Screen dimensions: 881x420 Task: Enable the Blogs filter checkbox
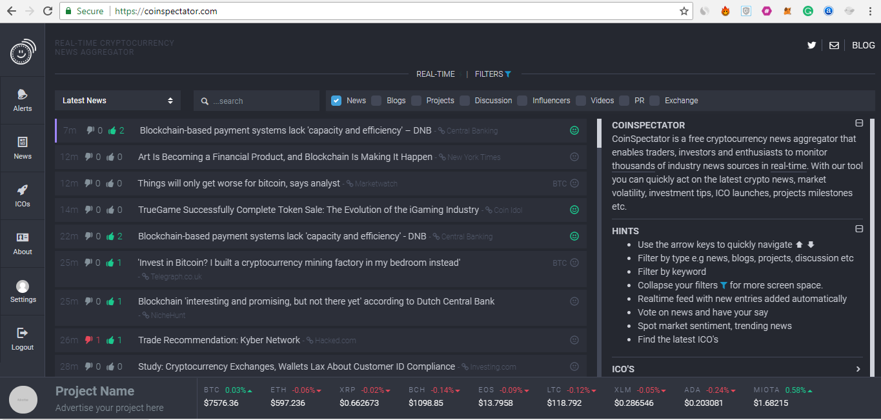(x=376, y=101)
